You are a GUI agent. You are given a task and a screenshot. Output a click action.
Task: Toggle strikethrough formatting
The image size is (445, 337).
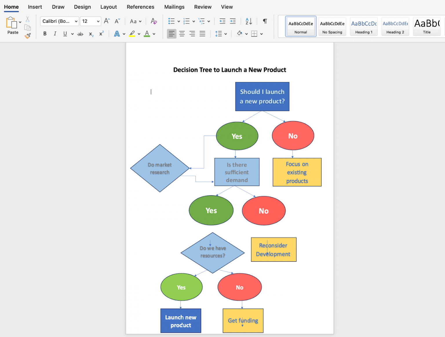coord(80,34)
